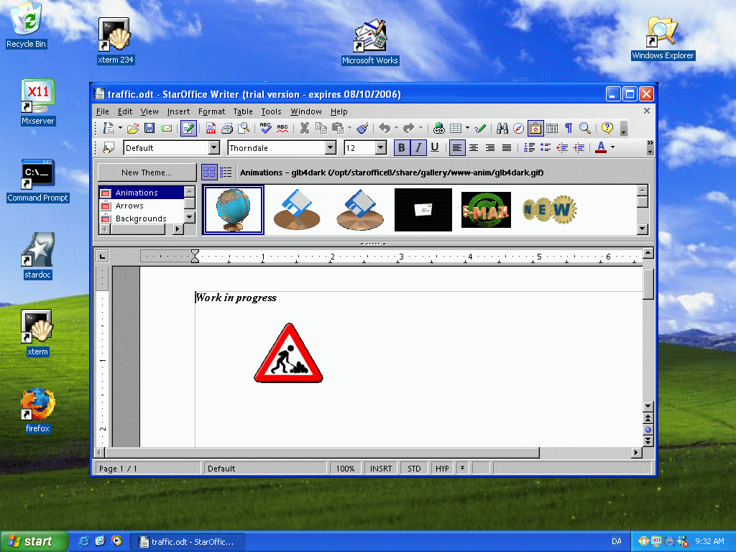
Task: Toggle Italic formatting
Action: click(418, 148)
